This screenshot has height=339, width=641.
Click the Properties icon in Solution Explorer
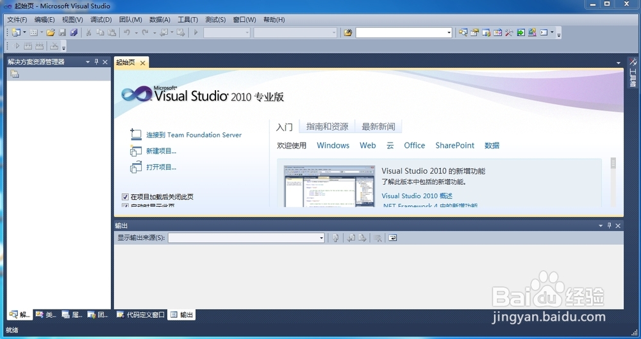click(x=15, y=74)
